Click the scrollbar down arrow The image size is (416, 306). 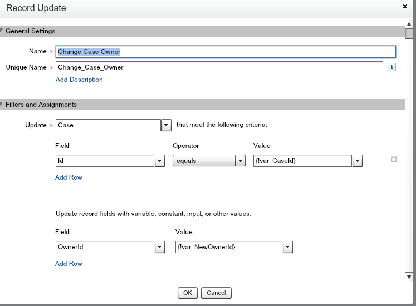click(409, 277)
